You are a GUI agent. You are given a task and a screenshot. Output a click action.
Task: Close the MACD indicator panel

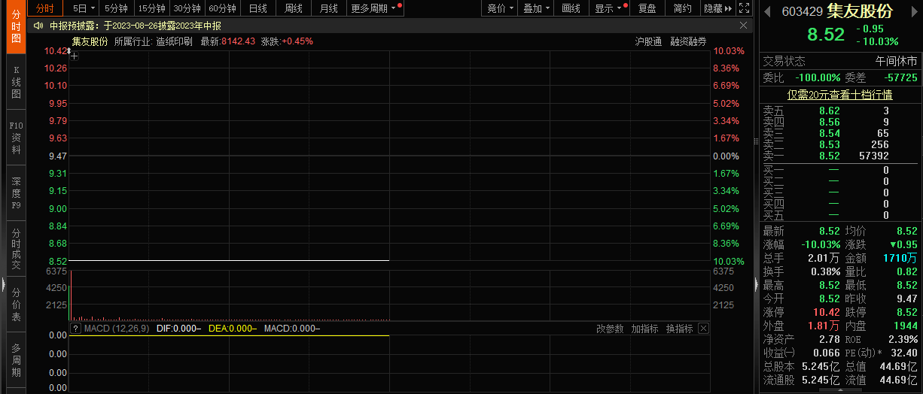(x=703, y=329)
